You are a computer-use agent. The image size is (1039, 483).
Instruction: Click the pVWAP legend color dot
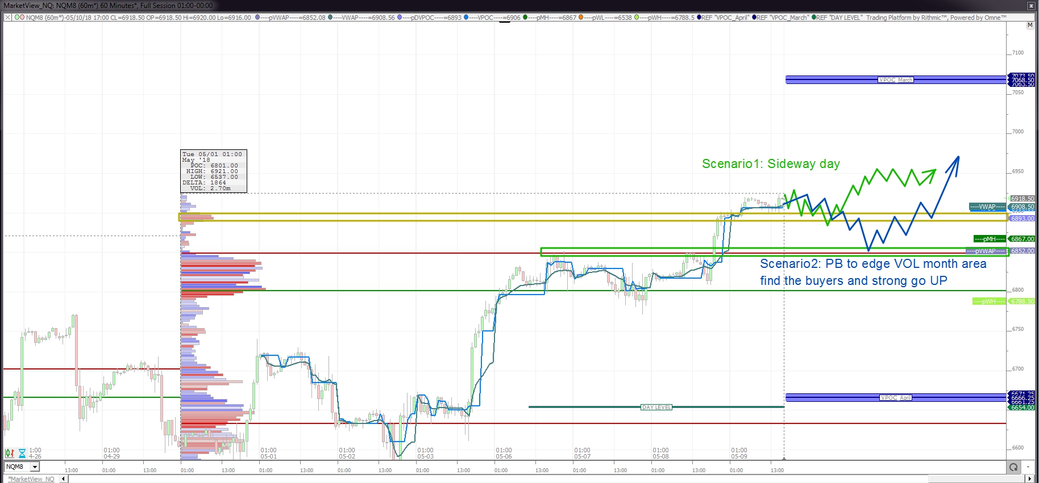click(257, 18)
